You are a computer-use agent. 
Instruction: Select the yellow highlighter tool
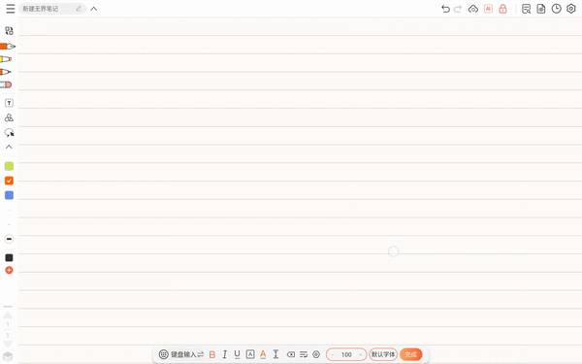tap(6, 59)
